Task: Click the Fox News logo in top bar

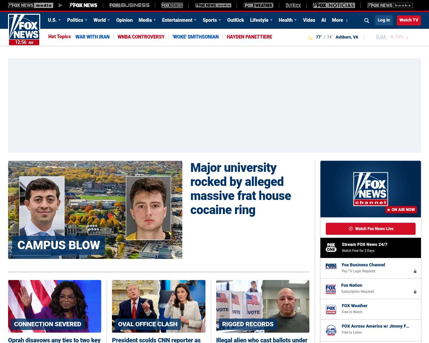Action: tap(83, 5)
